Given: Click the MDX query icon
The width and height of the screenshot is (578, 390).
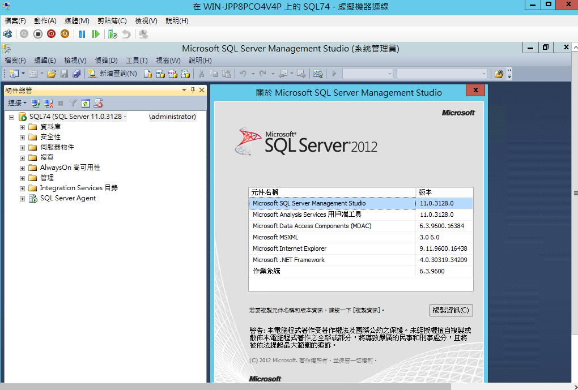Looking at the screenshot, I should click(x=160, y=74).
